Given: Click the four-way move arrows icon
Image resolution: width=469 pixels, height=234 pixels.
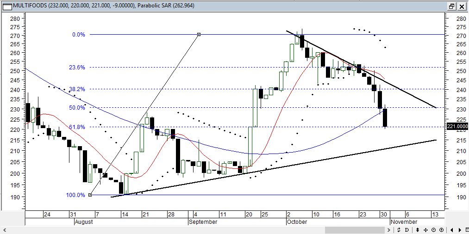Looking at the screenshot, I should pos(425,230).
